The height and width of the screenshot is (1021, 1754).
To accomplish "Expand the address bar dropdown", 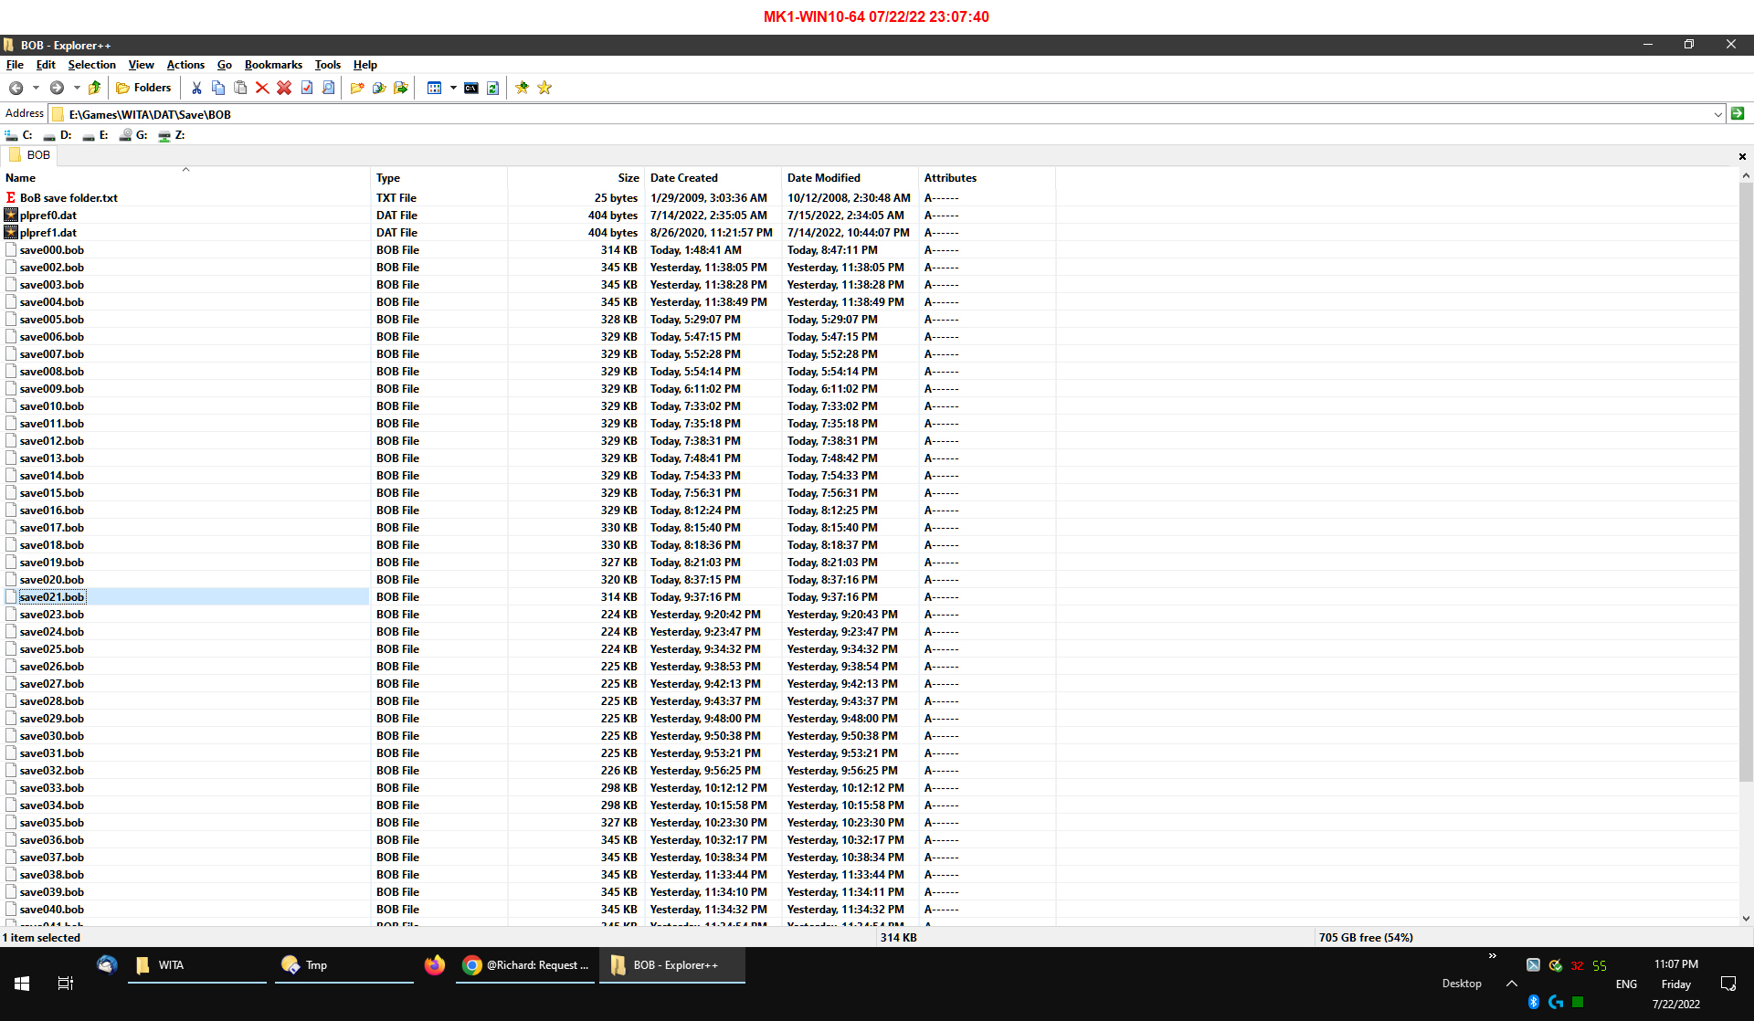I will click(x=1717, y=114).
